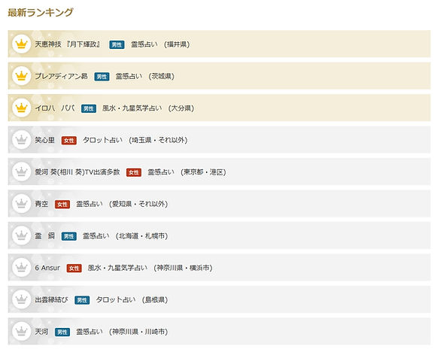
Task: Click the gray crown beside 6 Ansur
Action: point(22,268)
